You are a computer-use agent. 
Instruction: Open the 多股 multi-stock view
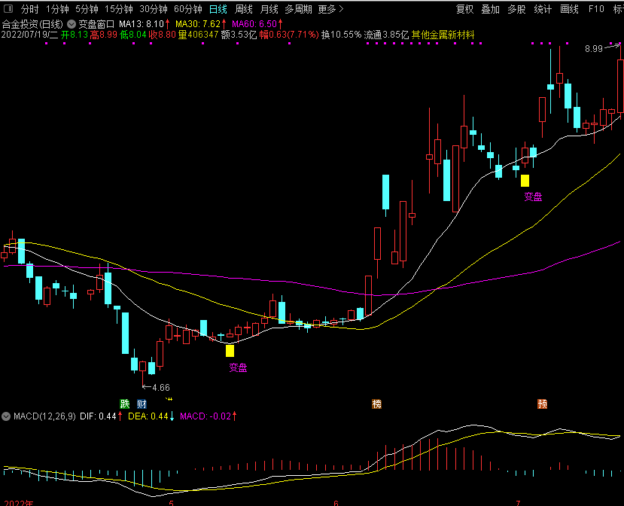(516, 9)
